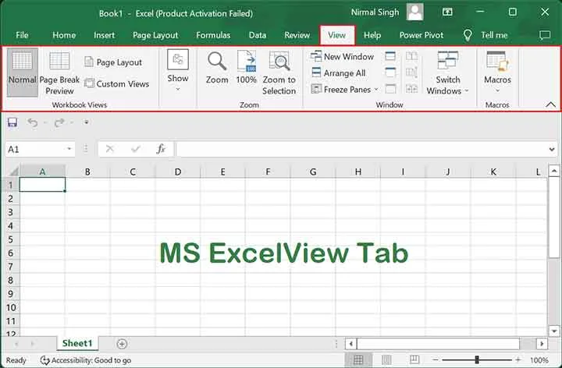Select column C header

tap(133, 172)
